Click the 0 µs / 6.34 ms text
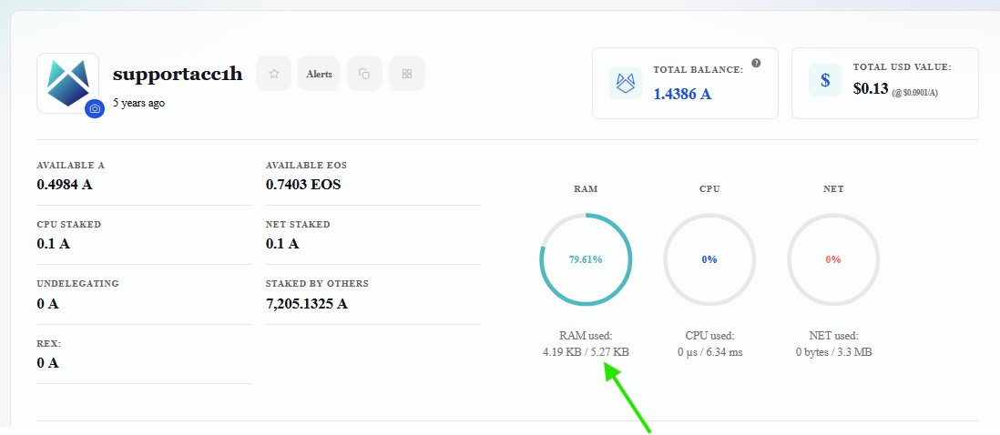The width and height of the screenshot is (1000, 435). [709, 351]
